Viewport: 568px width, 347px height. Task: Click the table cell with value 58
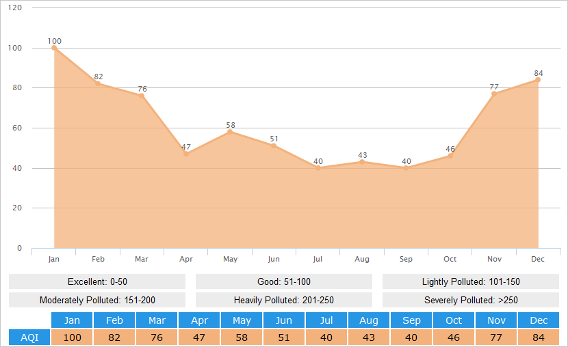[242, 337]
